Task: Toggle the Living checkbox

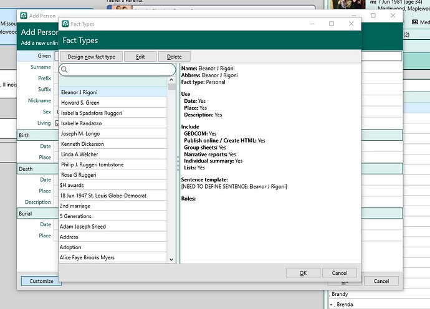Action: coord(57,123)
